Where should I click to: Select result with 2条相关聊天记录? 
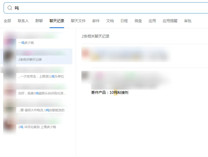pos(36,56)
